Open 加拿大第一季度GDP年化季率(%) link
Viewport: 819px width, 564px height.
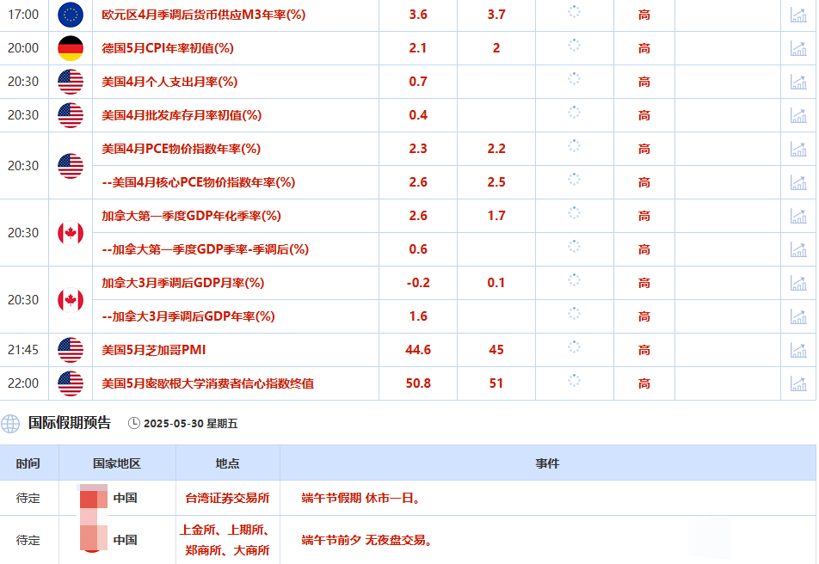click(x=191, y=216)
